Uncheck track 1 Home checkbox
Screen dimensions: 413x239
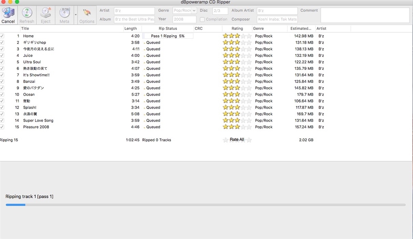coord(2,36)
